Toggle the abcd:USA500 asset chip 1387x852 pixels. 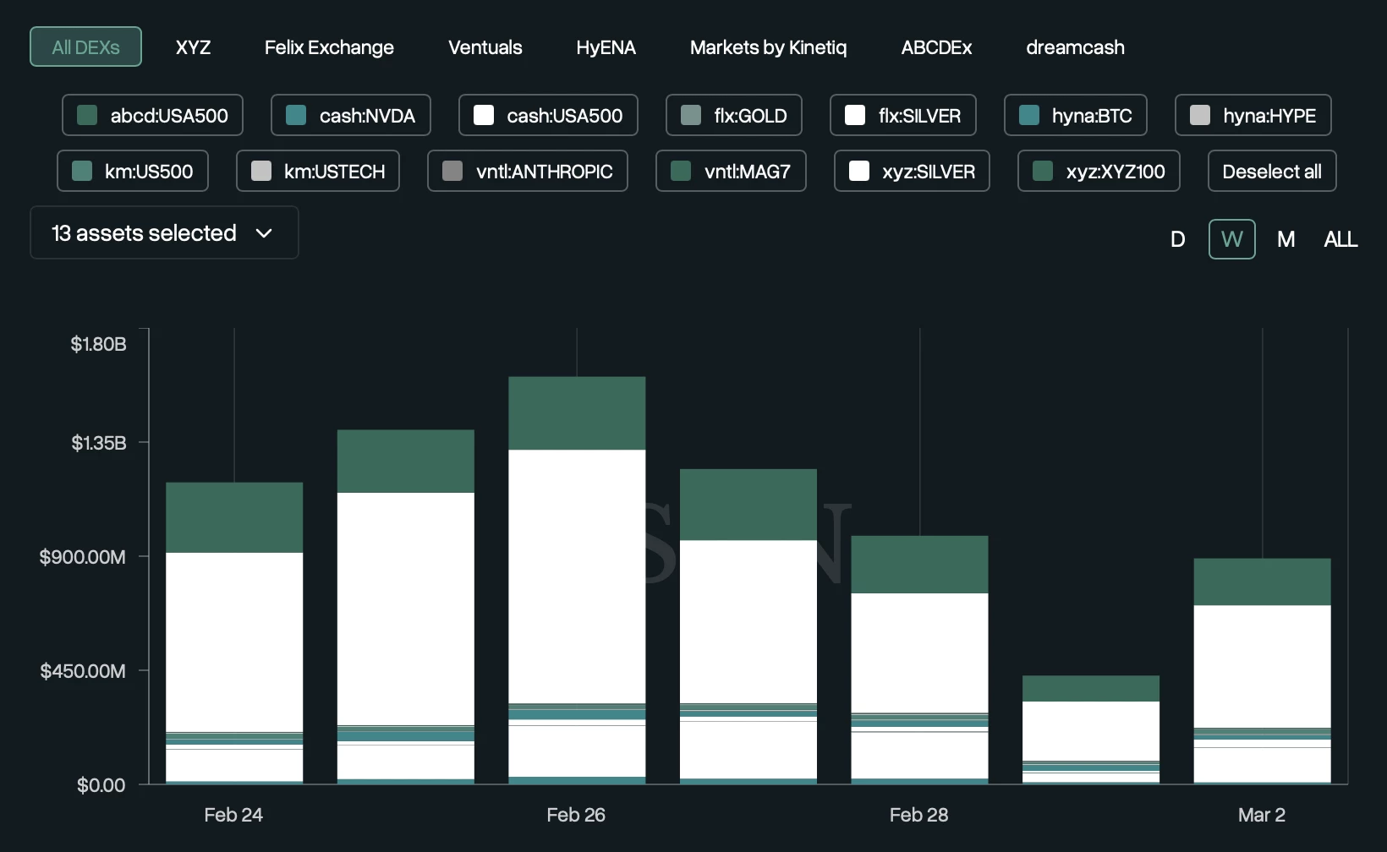pos(152,115)
